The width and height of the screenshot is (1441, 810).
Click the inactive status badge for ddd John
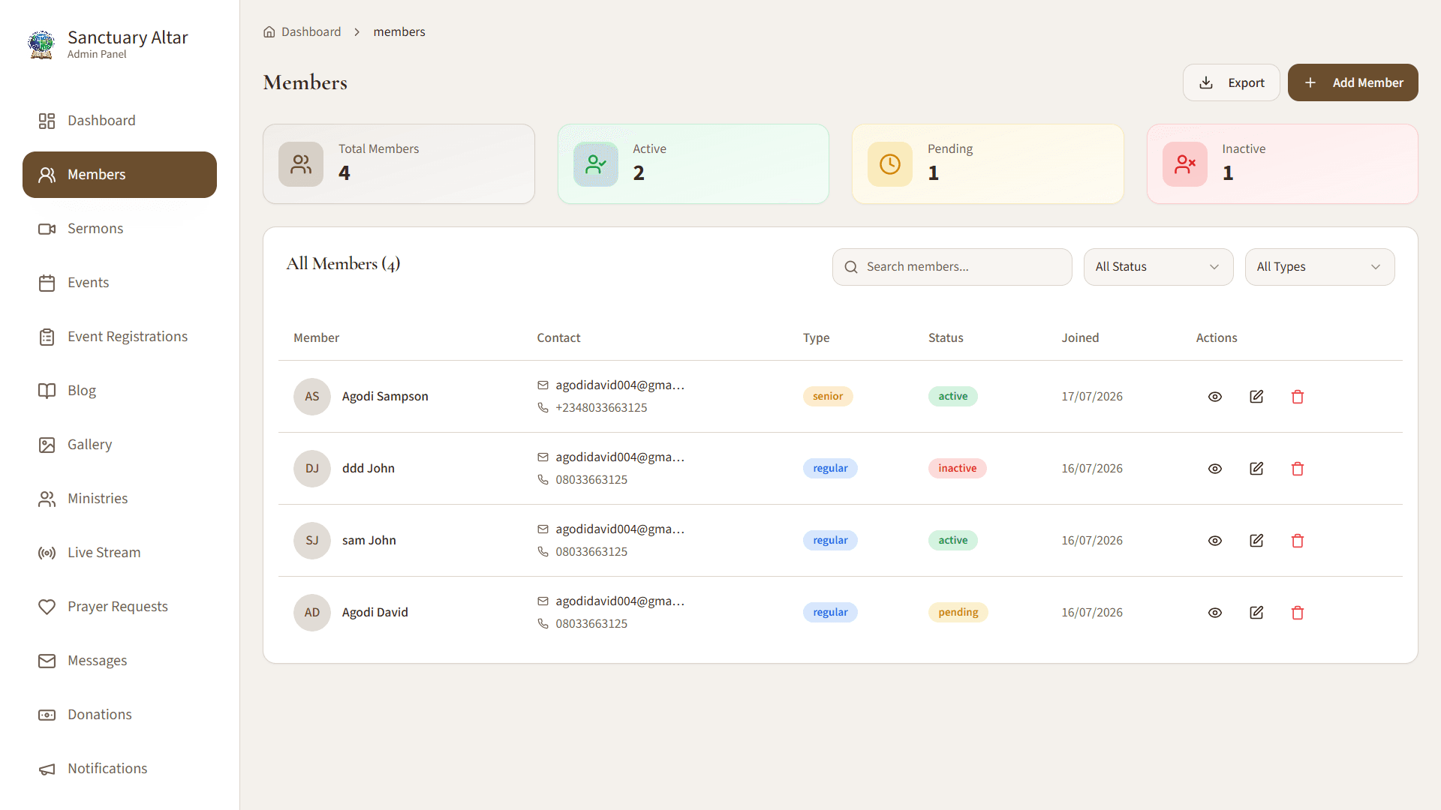pyautogui.click(x=957, y=469)
